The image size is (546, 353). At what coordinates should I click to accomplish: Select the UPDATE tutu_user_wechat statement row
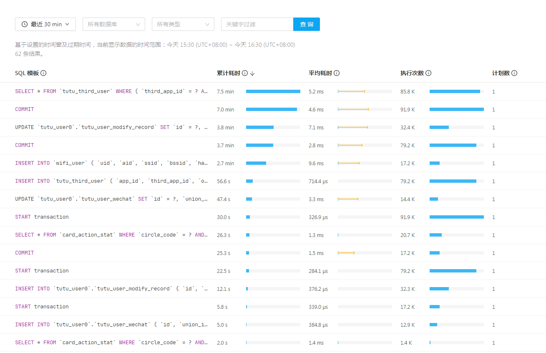(111, 199)
